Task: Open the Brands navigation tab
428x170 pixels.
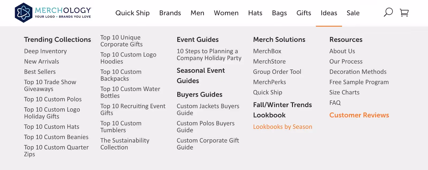Action: (170, 13)
